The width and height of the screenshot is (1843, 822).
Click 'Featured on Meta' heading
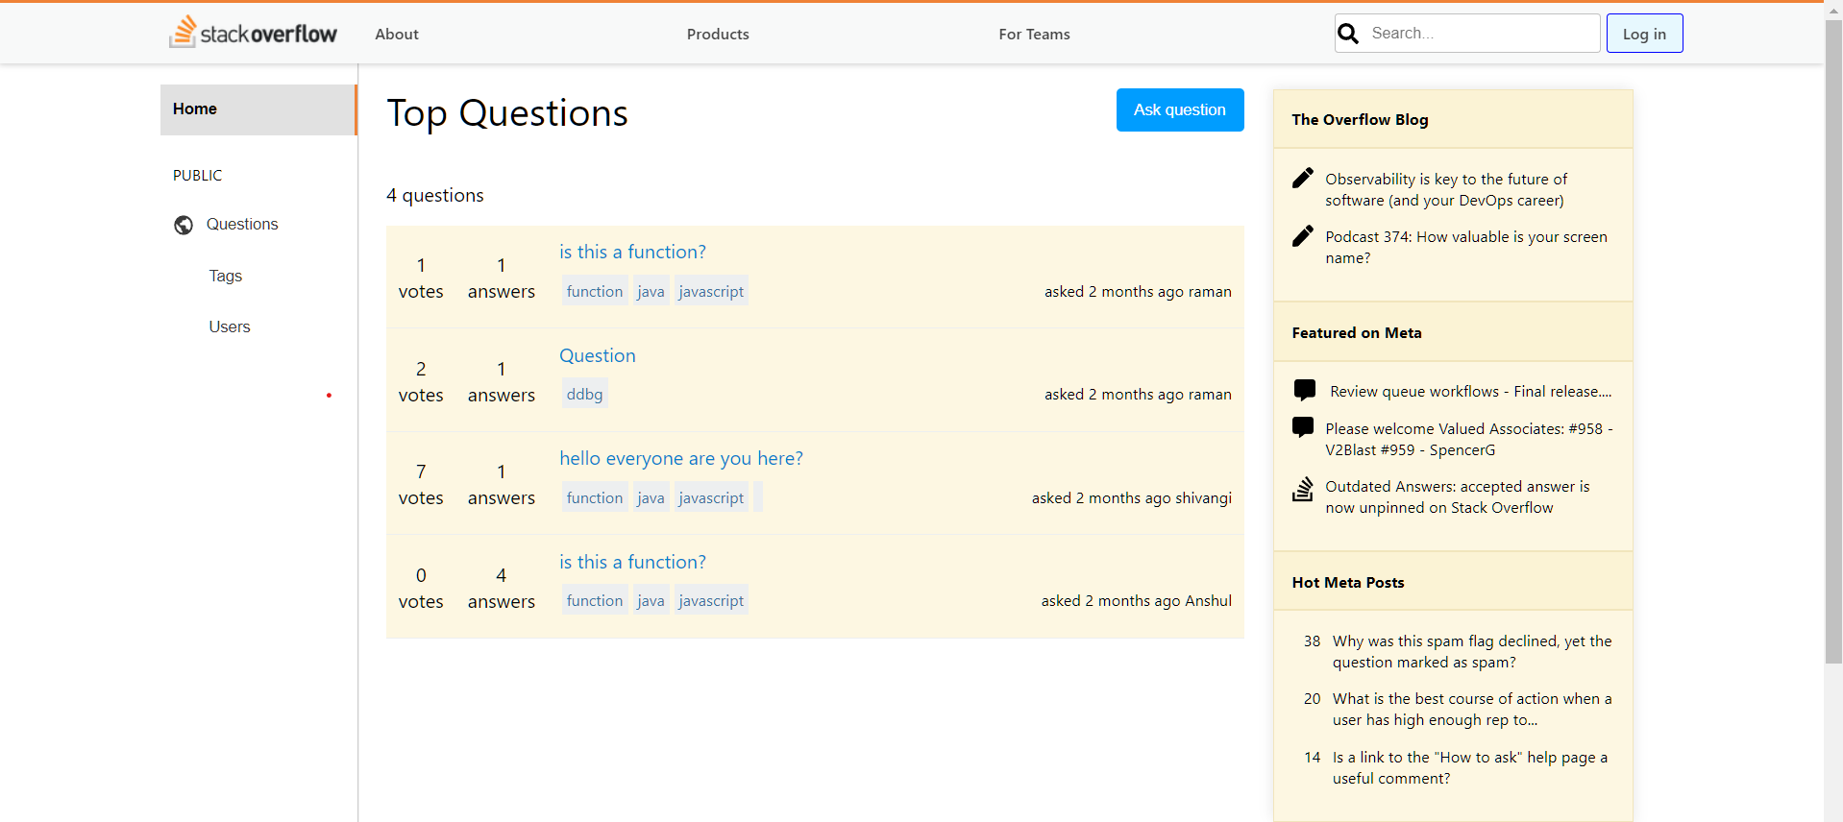pyautogui.click(x=1357, y=332)
